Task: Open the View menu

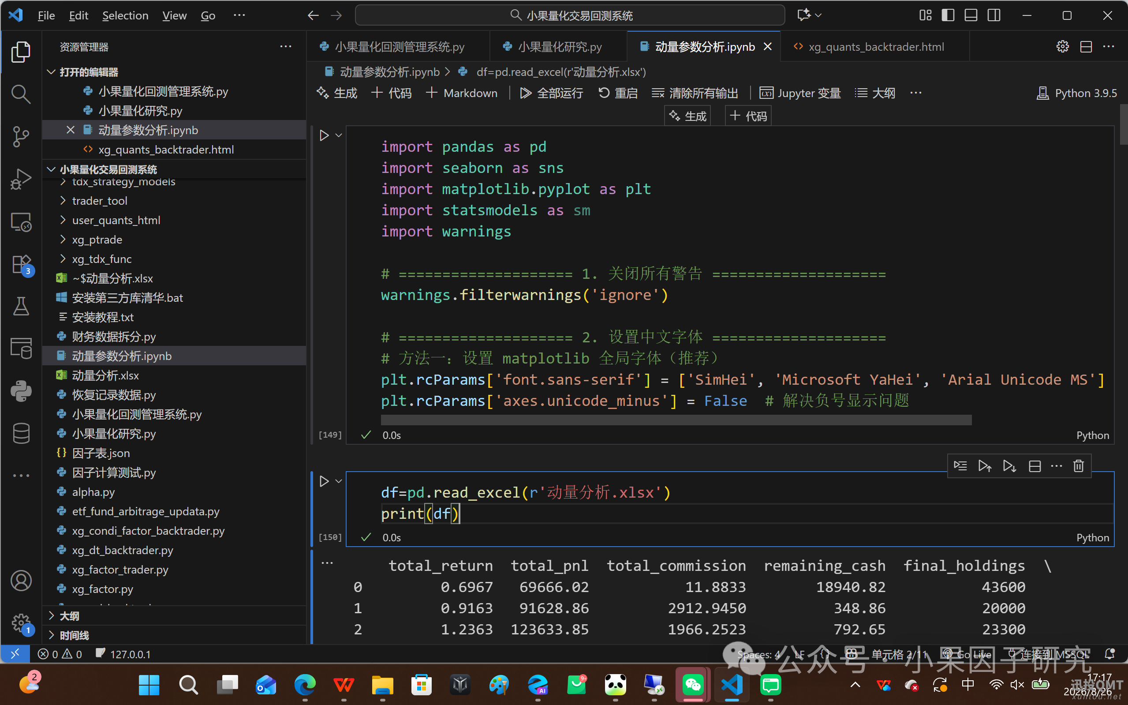Action: (174, 15)
